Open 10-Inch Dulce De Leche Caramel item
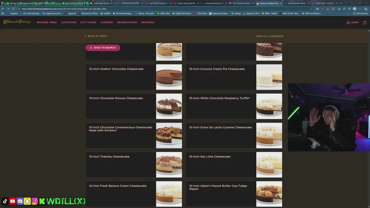 tap(234, 135)
